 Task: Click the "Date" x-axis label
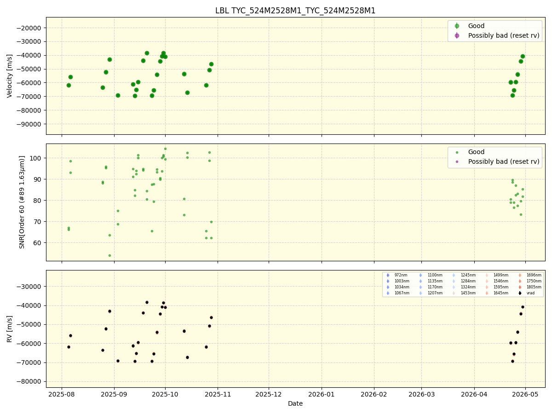click(295, 403)
